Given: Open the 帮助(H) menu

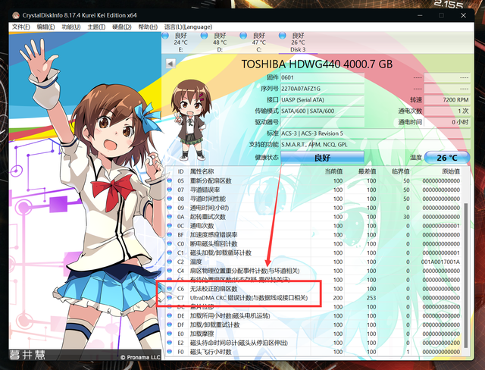Looking at the screenshot, I should pyautogui.click(x=148, y=27).
